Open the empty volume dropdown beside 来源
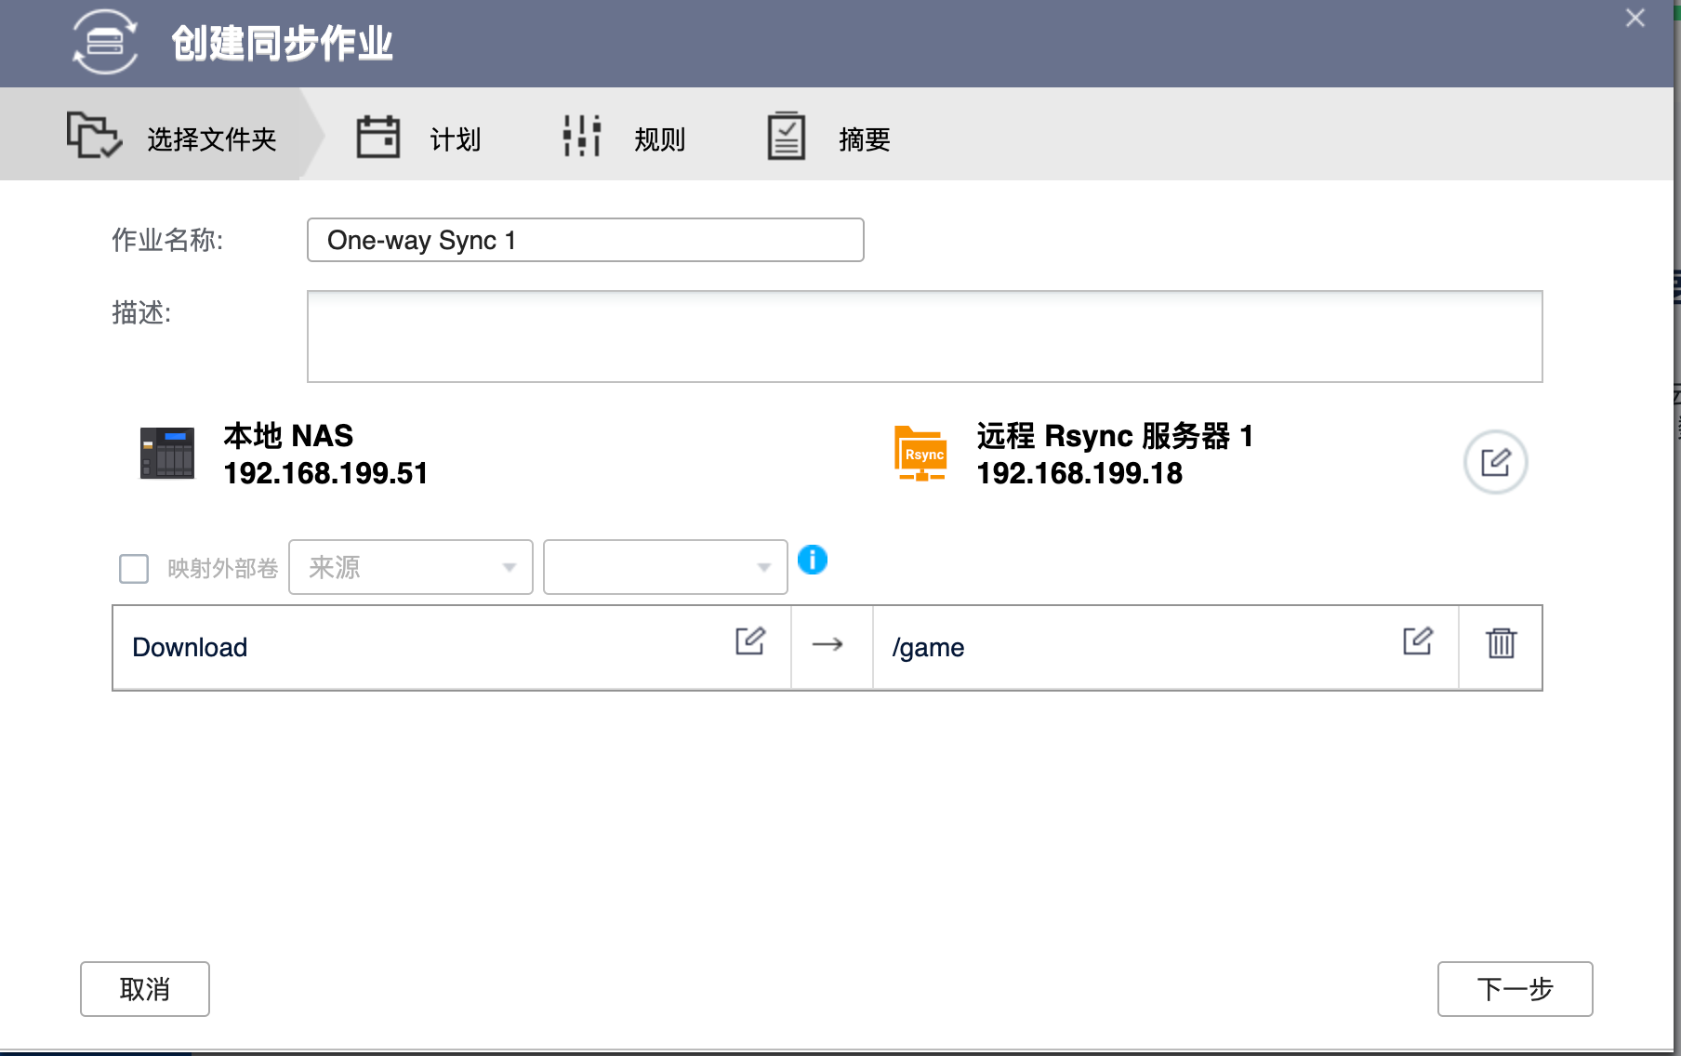Screen dimensions: 1681x1056 point(665,567)
